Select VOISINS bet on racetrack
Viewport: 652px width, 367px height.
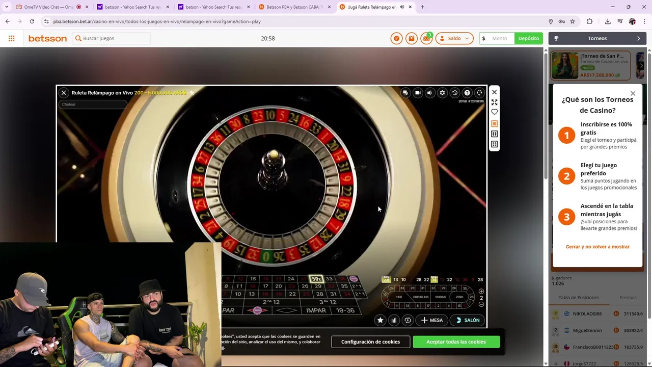441,297
